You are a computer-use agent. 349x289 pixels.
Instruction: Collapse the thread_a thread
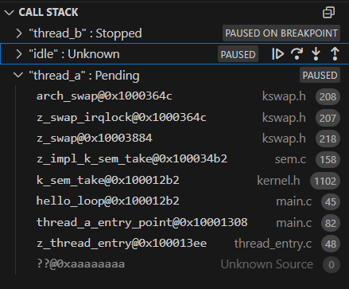click(x=18, y=76)
